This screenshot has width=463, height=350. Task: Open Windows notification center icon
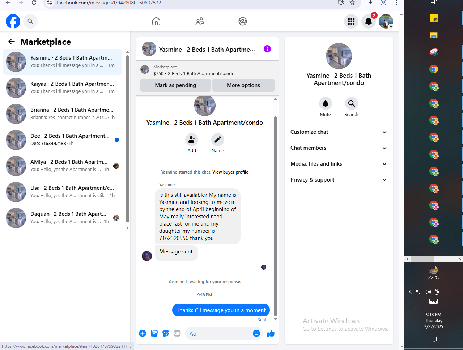(434, 339)
